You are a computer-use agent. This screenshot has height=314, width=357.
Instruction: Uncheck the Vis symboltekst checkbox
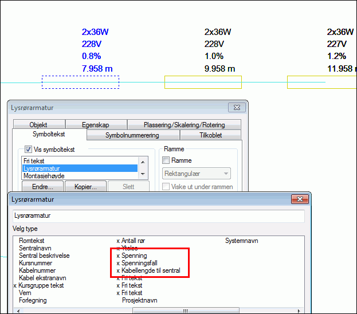[x=28, y=150]
